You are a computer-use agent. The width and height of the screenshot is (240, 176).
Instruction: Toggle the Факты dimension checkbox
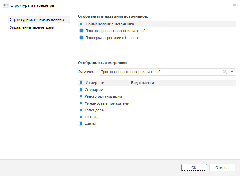(81, 124)
